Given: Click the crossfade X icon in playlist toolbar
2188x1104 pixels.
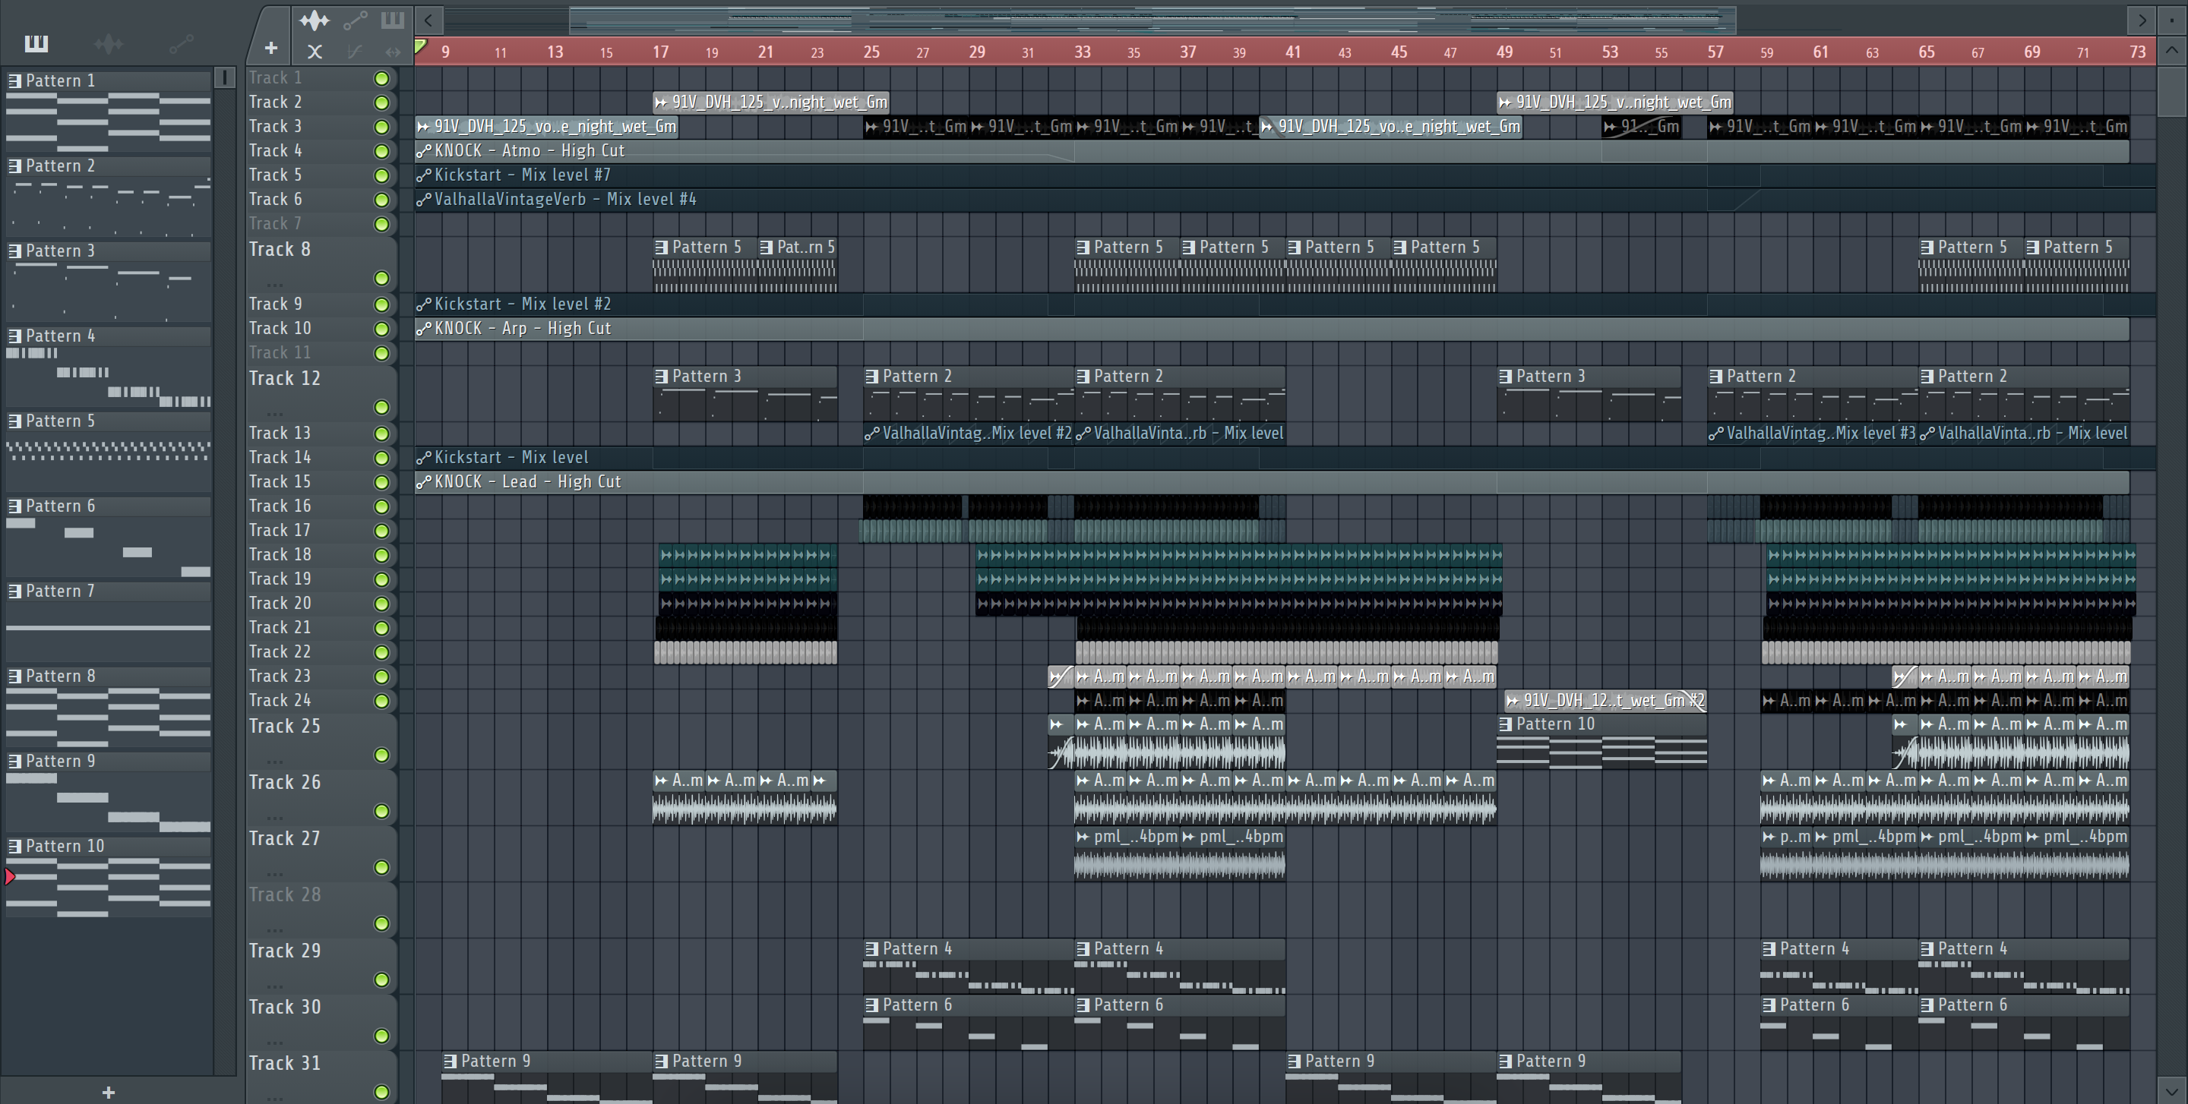Looking at the screenshot, I should point(315,52).
